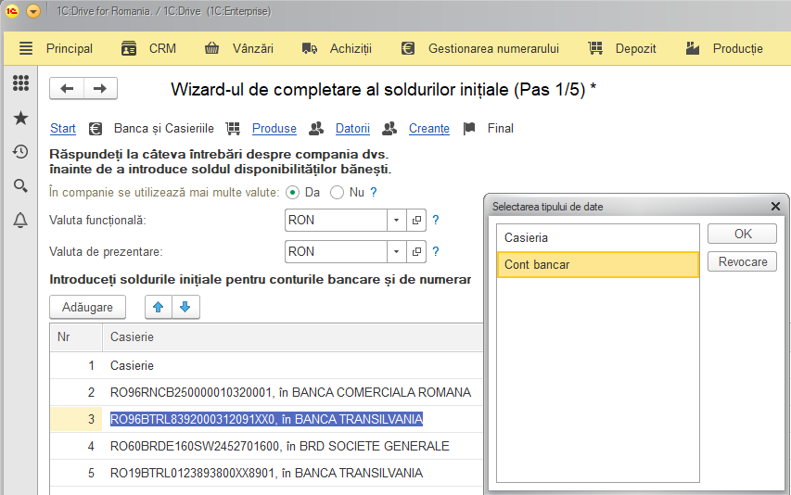Confirm selection with OK button
Viewport: 791px width, 495px height.
pyautogui.click(x=742, y=234)
